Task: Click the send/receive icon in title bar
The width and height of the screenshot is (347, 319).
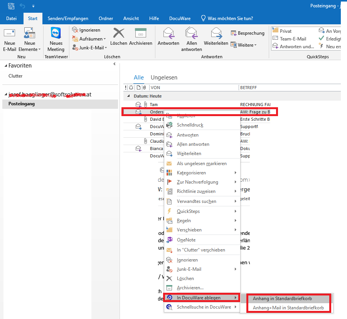Action: point(11,6)
